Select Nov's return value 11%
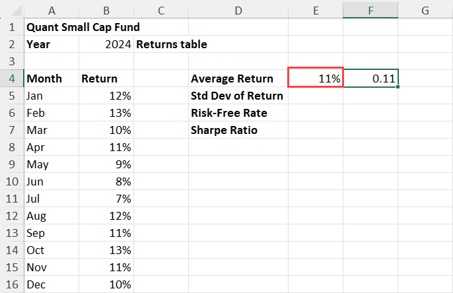This screenshot has height=293, width=453. (x=106, y=267)
